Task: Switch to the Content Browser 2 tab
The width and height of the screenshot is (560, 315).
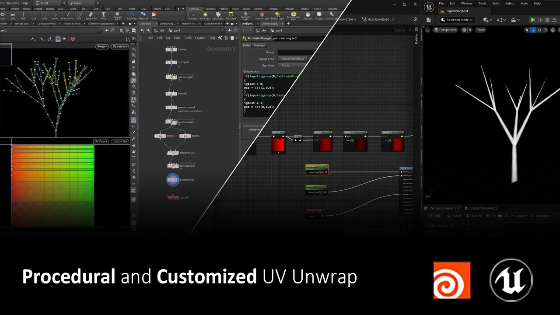Action: tap(483, 208)
